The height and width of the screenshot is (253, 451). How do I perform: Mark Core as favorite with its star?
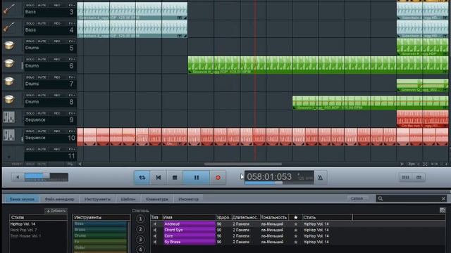coord(296,236)
